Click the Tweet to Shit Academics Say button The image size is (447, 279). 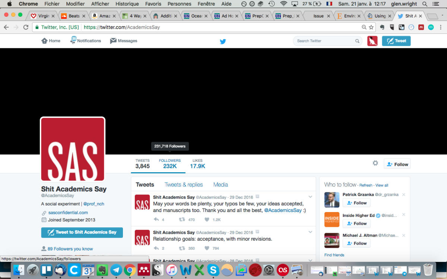click(82, 232)
